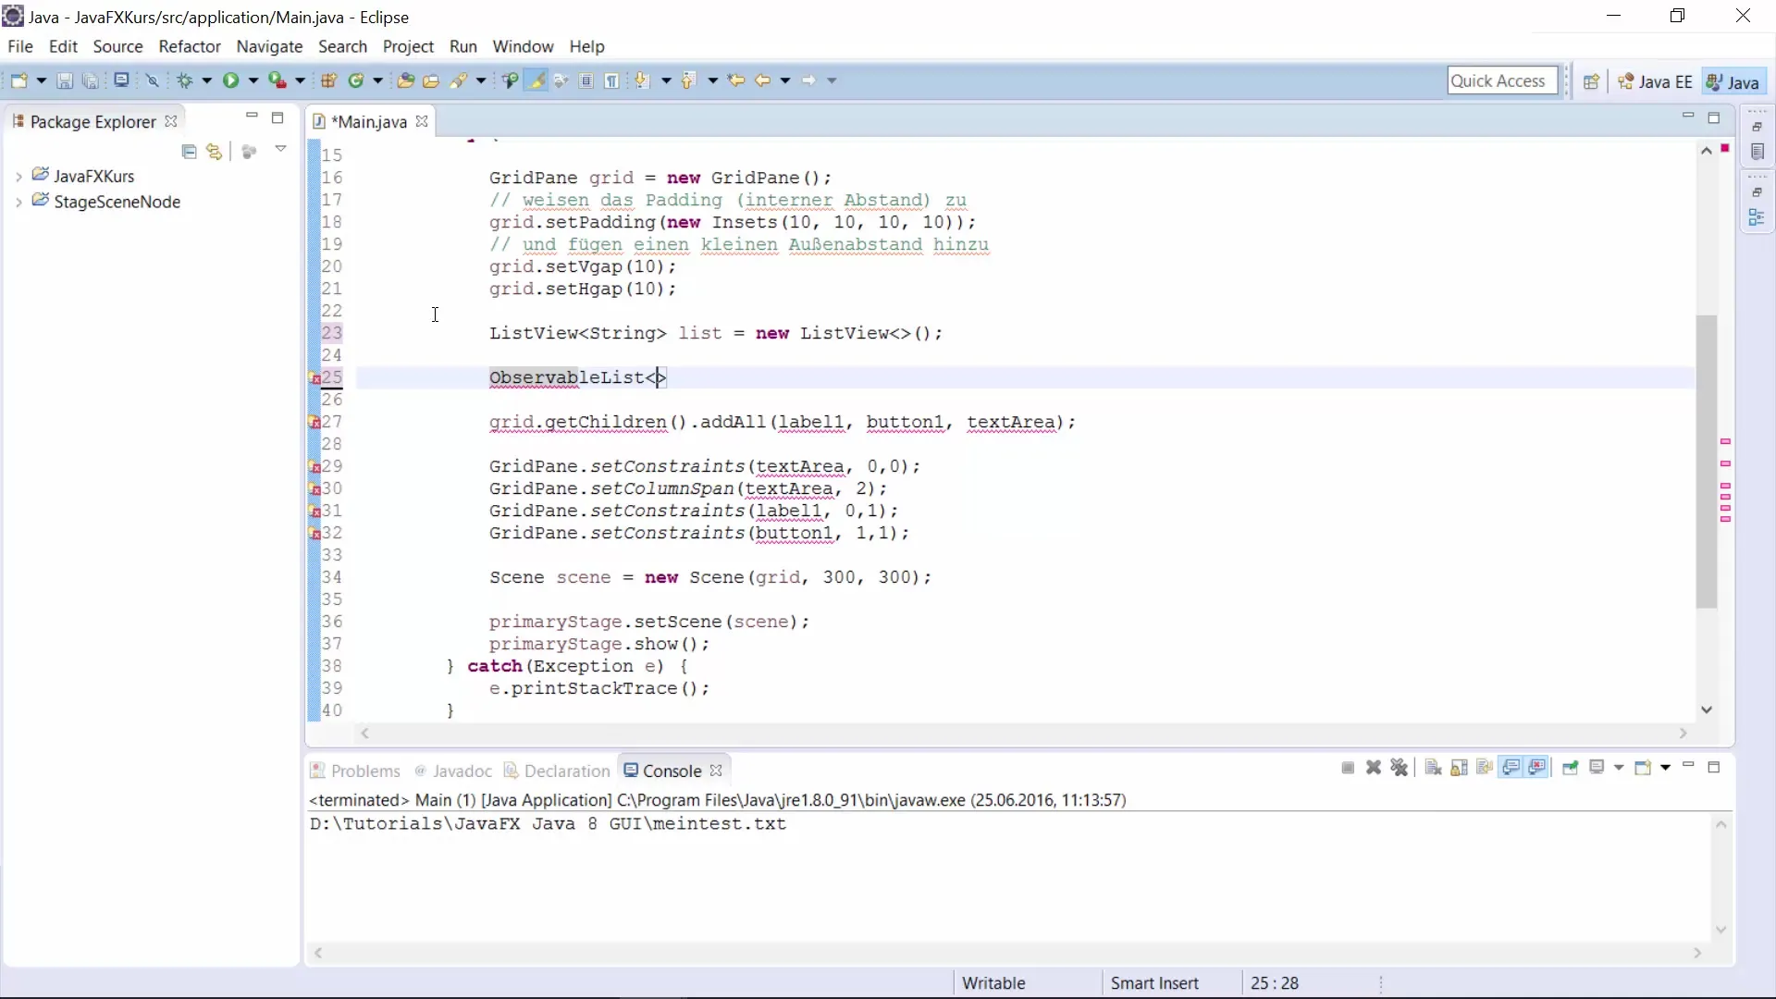The image size is (1776, 999).
Task: Start Debug with the bug icon
Action: click(185, 80)
